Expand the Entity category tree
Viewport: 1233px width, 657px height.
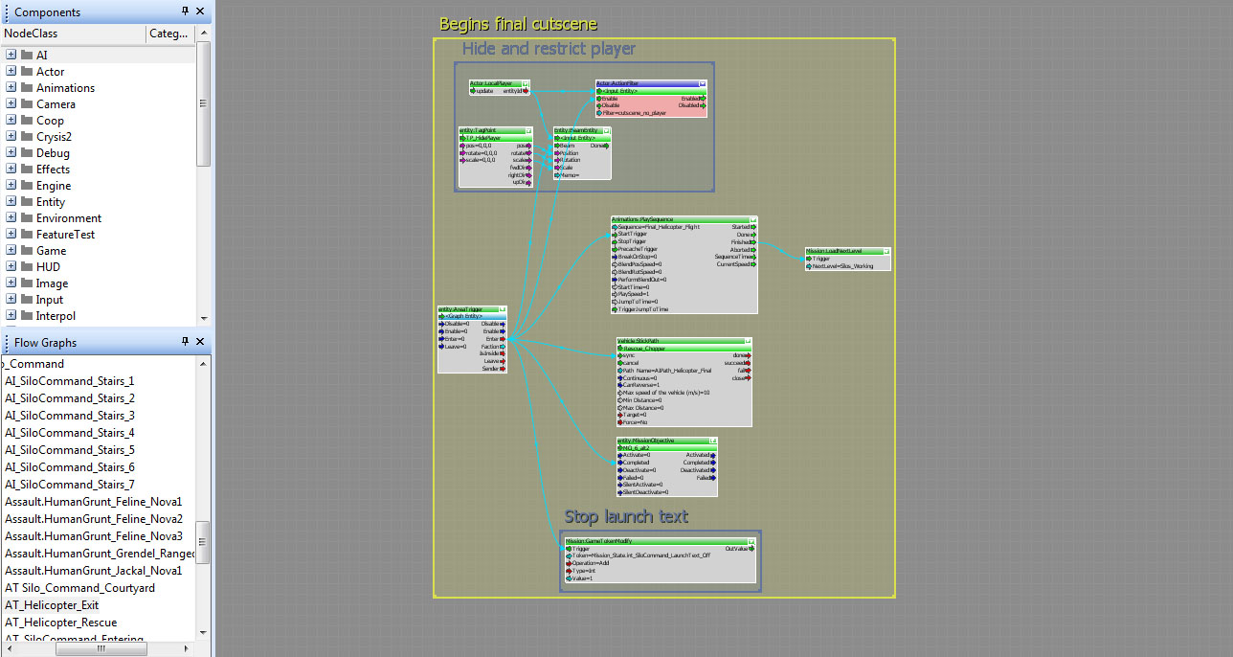tap(11, 202)
